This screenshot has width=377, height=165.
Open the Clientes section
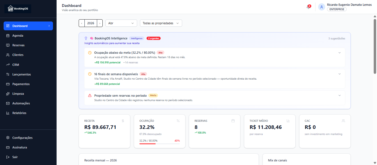[x=18, y=55]
